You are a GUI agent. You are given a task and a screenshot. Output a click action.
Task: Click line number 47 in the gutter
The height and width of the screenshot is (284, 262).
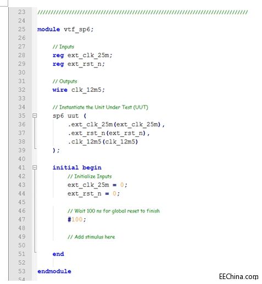pos(21,219)
